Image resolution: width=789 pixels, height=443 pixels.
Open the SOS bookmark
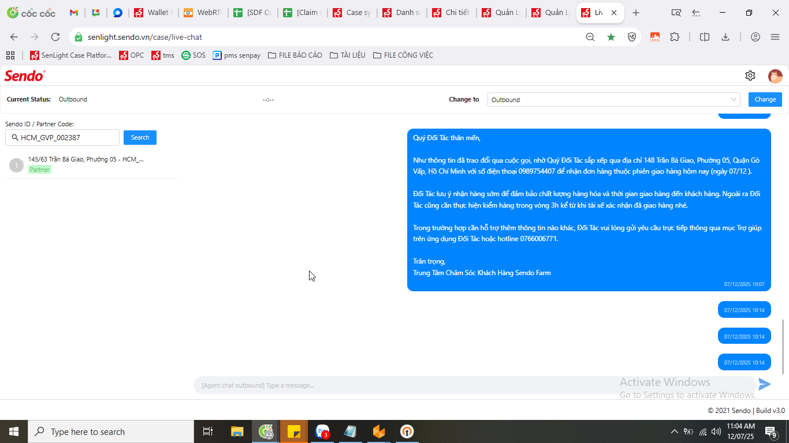pyautogui.click(x=193, y=55)
